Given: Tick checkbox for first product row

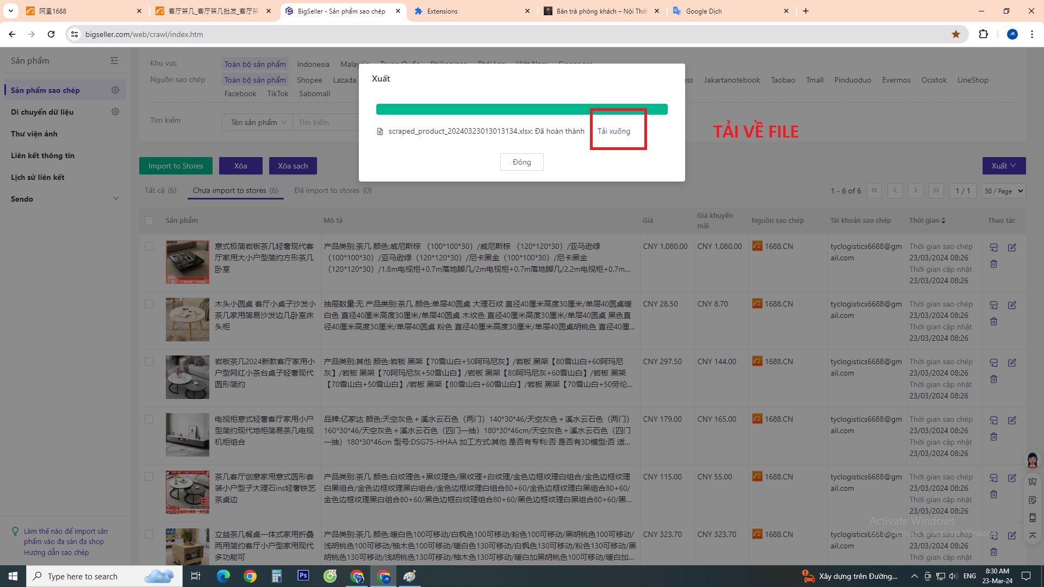Looking at the screenshot, I should coord(149,246).
